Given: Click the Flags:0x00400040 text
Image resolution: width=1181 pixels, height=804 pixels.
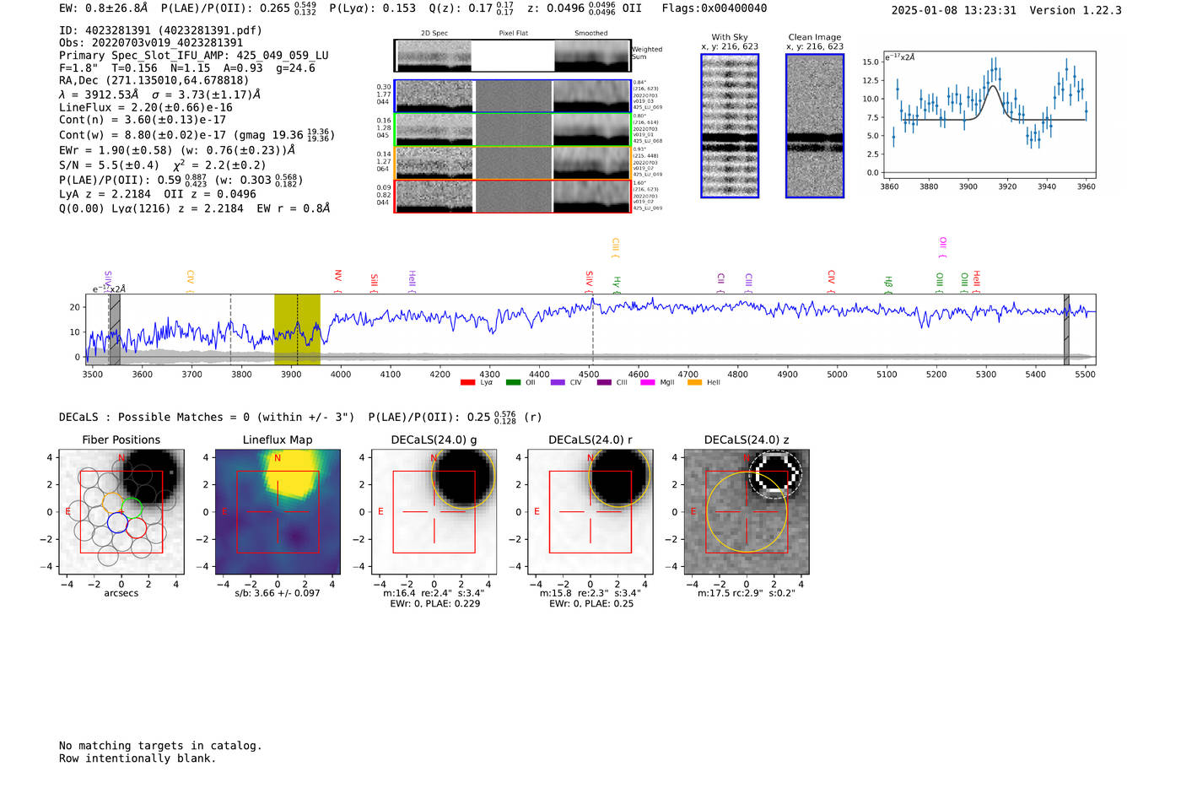Looking at the screenshot, I should pos(715,8).
